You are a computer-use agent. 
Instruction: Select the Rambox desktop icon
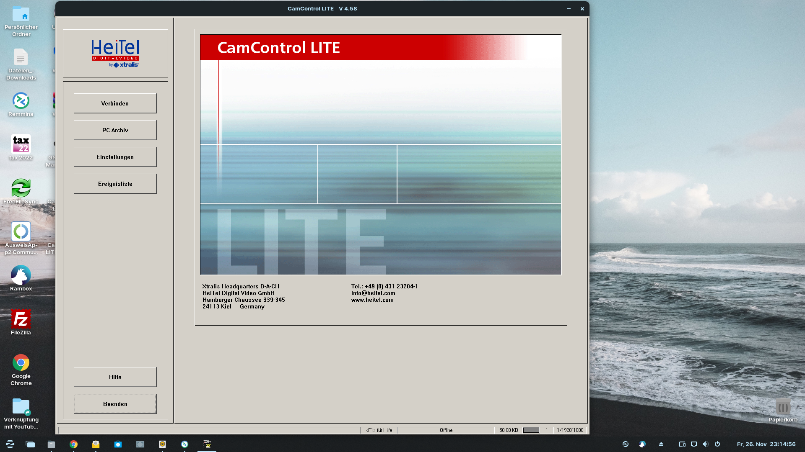coord(21,278)
